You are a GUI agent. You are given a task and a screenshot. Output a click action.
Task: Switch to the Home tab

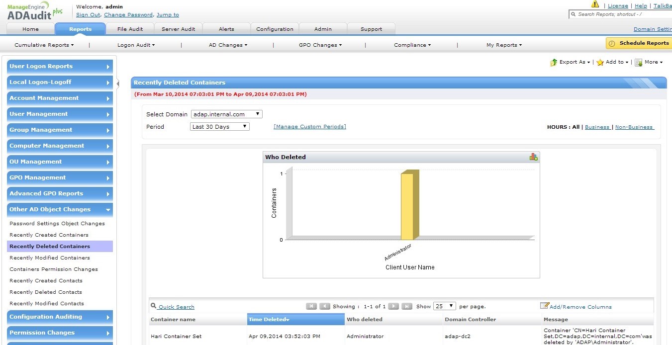(31, 29)
